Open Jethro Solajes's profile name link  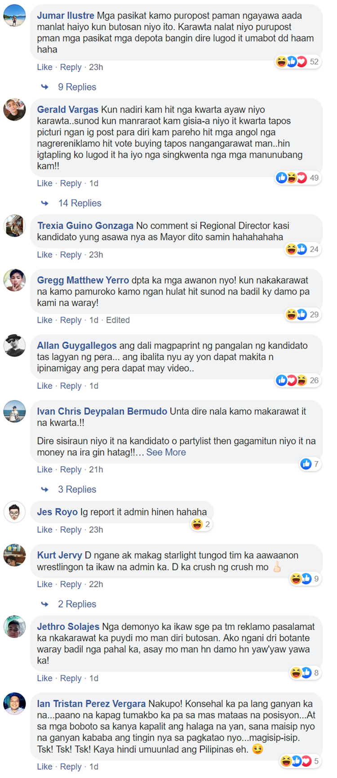coord(68,626)
